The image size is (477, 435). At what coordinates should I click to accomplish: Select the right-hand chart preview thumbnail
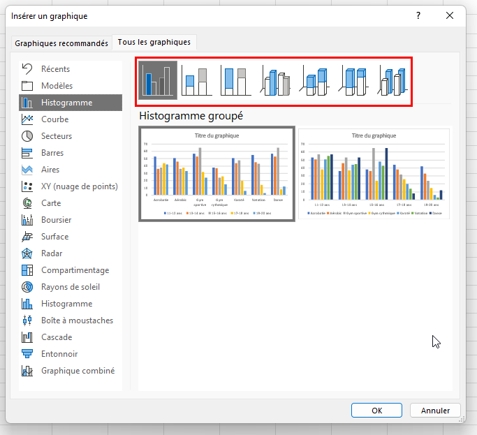(x=374, y=173)
